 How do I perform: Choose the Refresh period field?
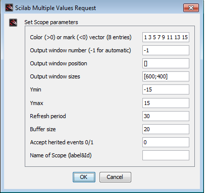tap(166, 116)
